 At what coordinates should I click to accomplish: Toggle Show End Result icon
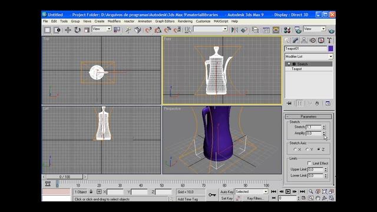click(x=300, y=104)
